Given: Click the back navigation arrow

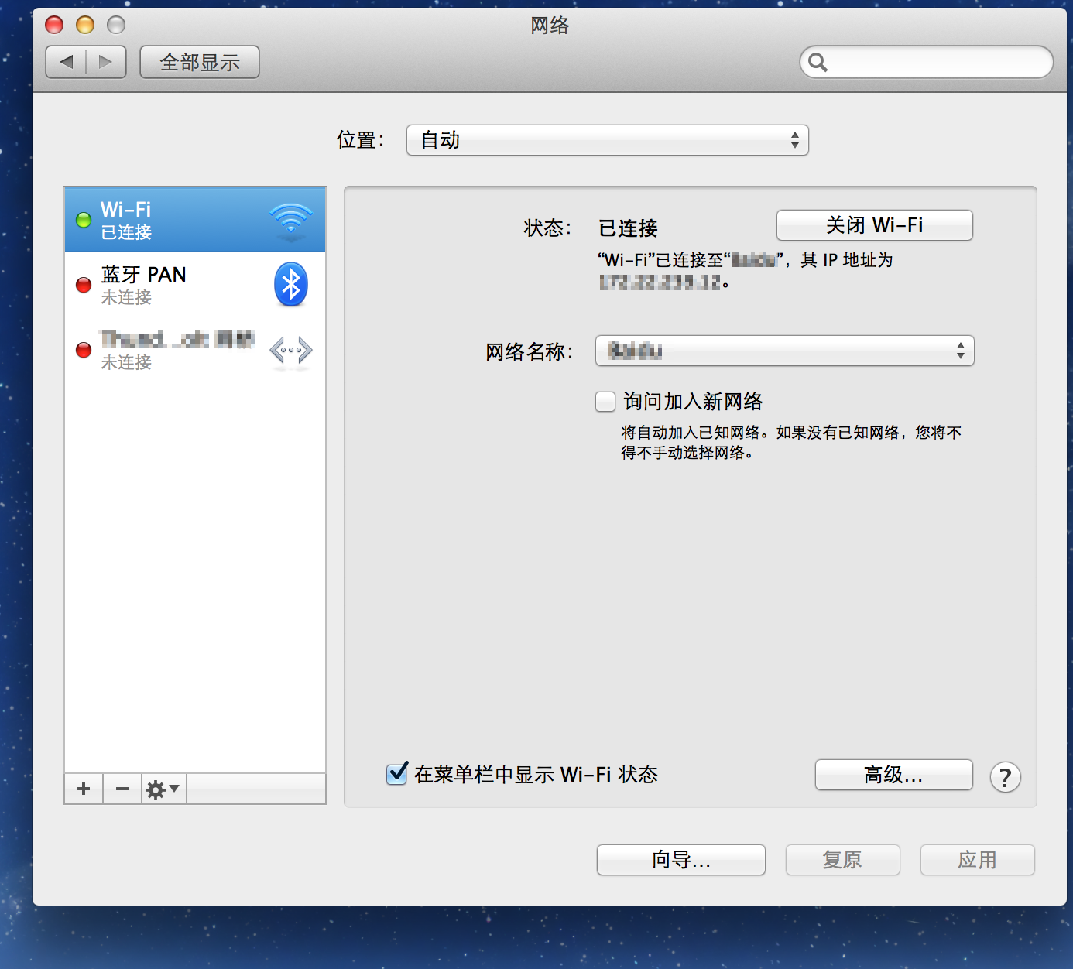Looking at the screenshot, I should 67,62.
